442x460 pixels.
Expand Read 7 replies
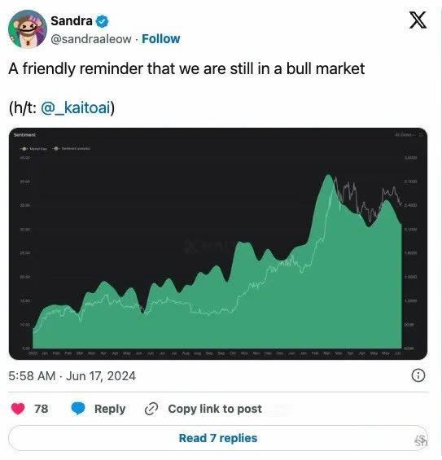[218, 438]
